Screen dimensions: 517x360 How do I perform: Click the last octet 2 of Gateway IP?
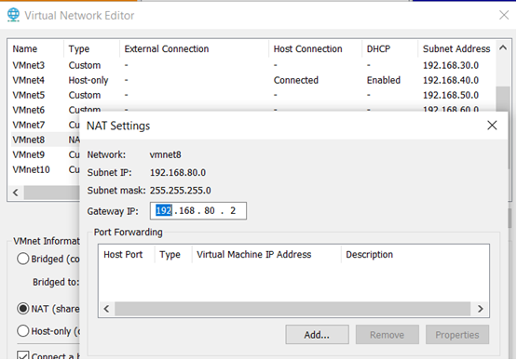tap(233, 210)
